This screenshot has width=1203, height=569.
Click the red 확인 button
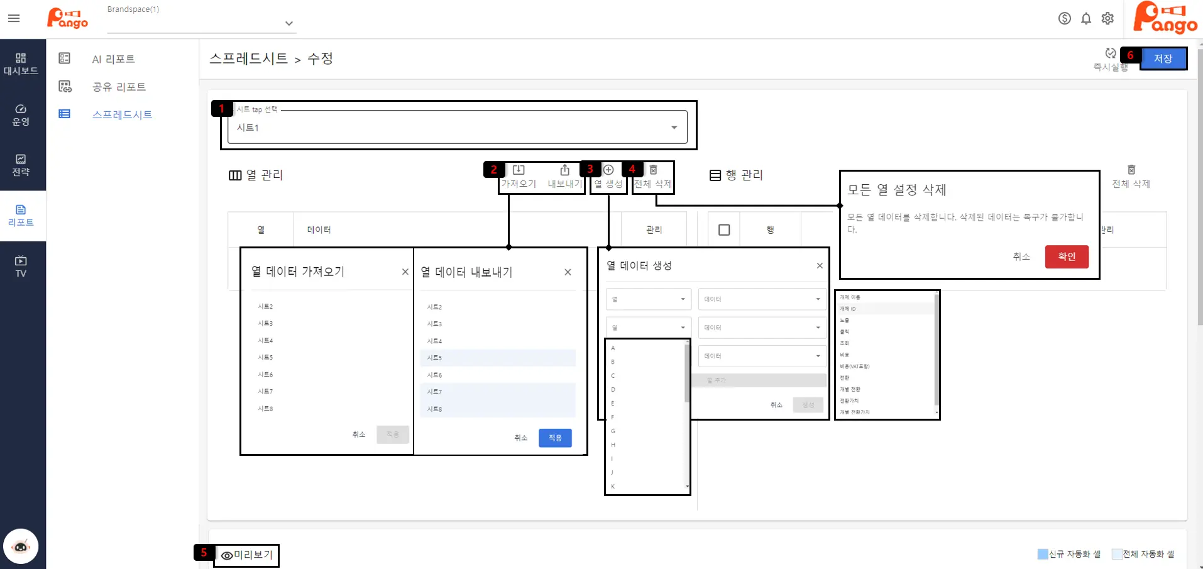1066,257
